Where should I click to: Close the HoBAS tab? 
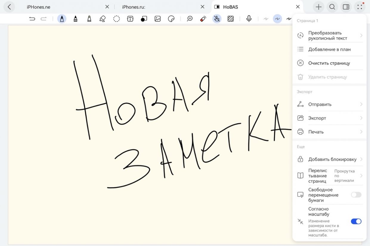coord(298,7)
